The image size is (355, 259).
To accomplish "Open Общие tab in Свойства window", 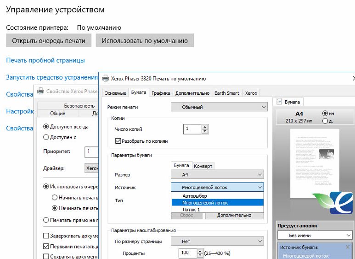I will (x=58, y=113).
